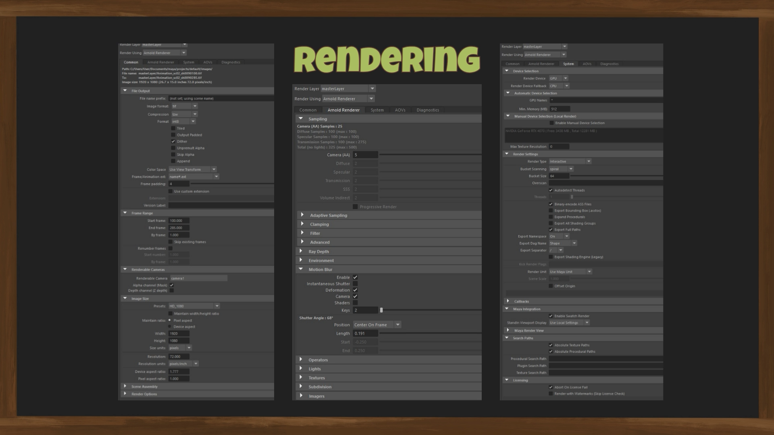
Task: Disable Enable Swatch Render
Action: (x=551, y=316)
